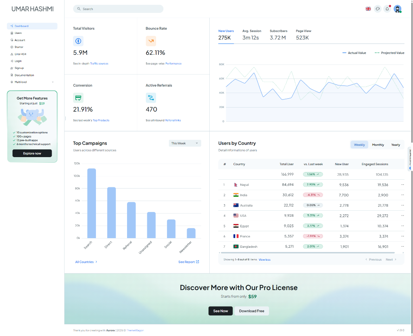This screenshot has height=336, width=413.
Task: Switch users table to Yearly view
Action: (396, 145)
